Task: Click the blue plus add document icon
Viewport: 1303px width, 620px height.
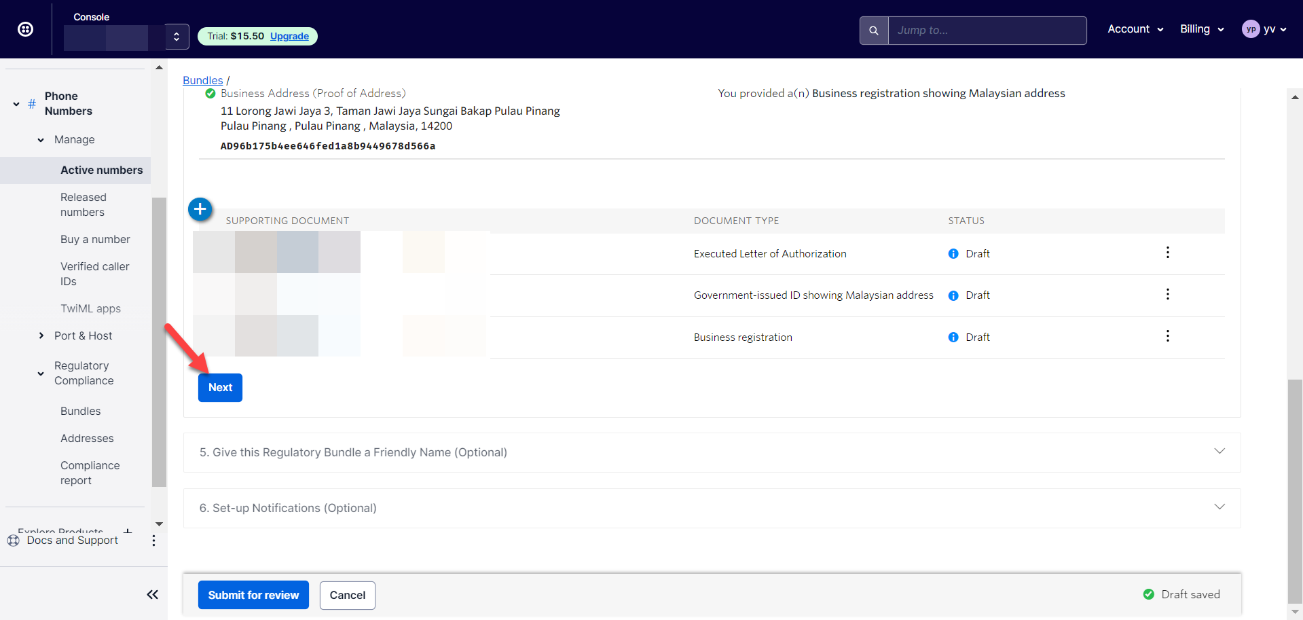Action: point(200,209)
